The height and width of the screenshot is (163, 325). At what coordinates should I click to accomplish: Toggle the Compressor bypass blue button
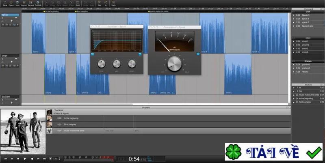click(198, 54)
